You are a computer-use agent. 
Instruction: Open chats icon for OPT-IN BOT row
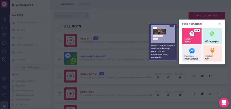tap(202, 94)
